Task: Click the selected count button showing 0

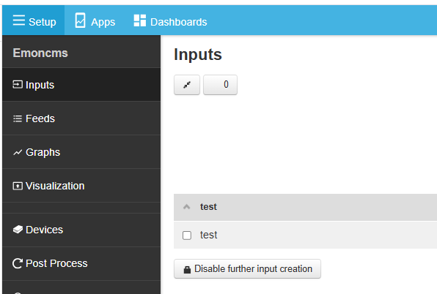Action: tap(220, 85)
